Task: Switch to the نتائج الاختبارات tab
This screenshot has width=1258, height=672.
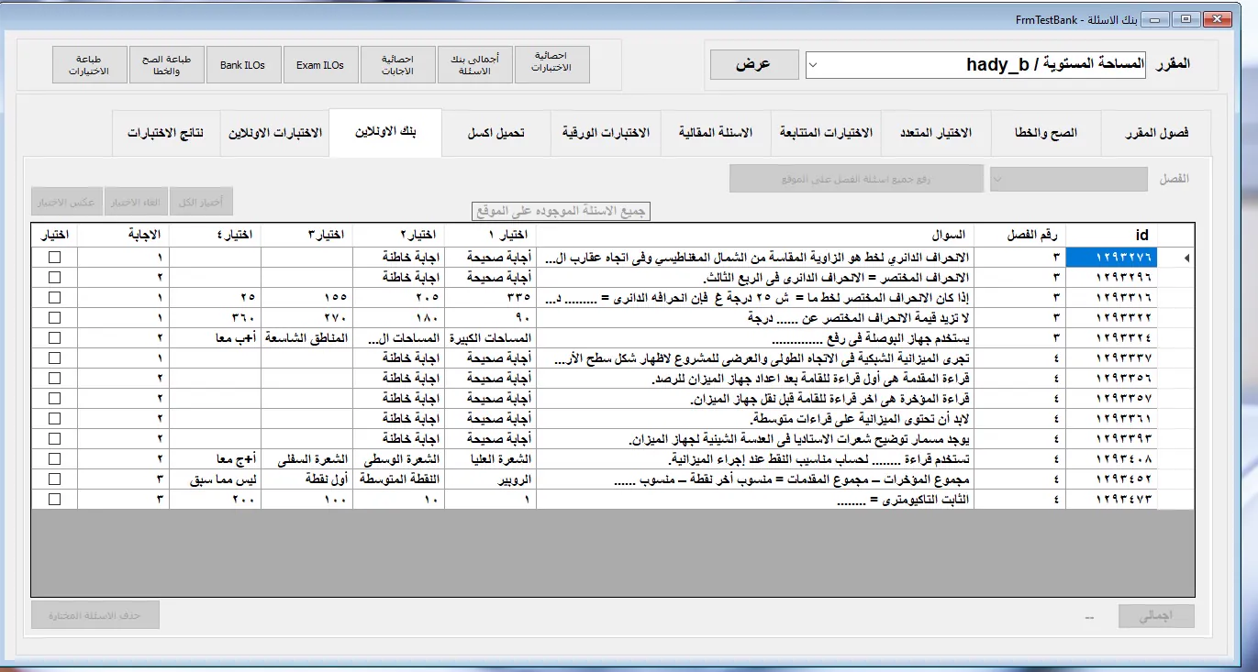Action: pos(166,134)
